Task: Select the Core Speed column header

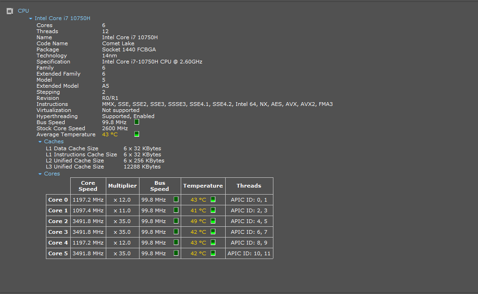Action: (88, 186)
